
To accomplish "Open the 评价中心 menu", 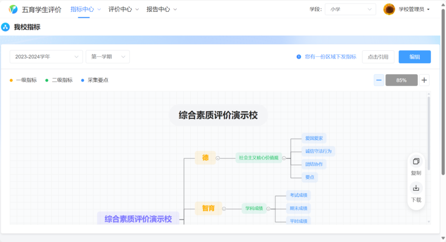I will [120, 8].
